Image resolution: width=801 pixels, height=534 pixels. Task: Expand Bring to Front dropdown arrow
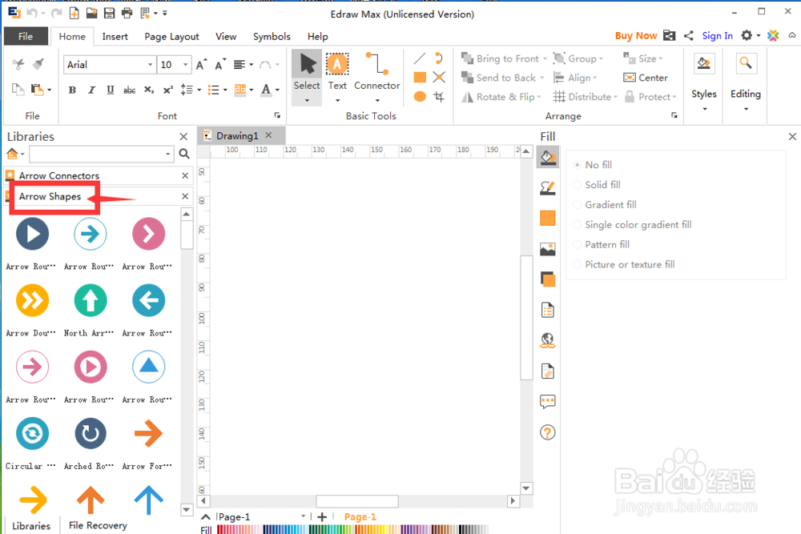[x=545, y=58]
